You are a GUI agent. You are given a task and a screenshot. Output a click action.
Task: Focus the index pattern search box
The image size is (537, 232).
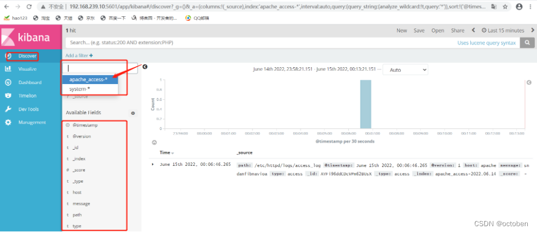(100, 68)
